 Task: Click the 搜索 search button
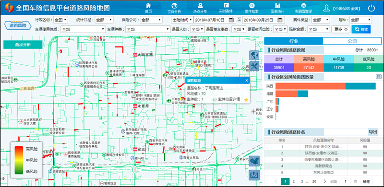pyautogui.click(x=361, y=29)
